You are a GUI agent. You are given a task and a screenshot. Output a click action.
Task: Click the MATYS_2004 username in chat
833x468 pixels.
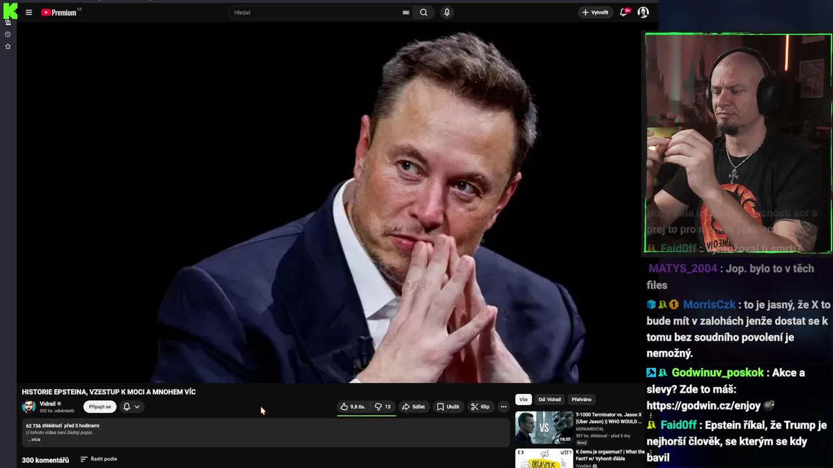coord(683,268)
